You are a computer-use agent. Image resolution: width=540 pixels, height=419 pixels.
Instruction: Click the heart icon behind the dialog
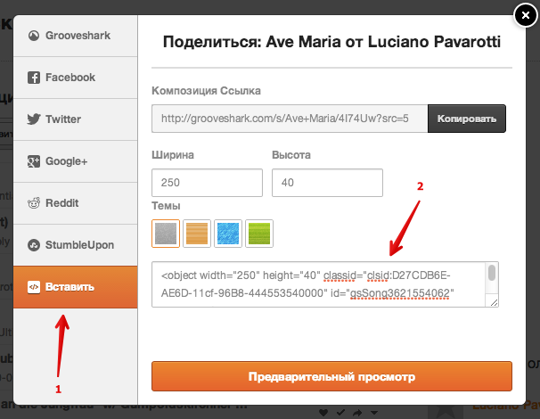tap(323, 412)
